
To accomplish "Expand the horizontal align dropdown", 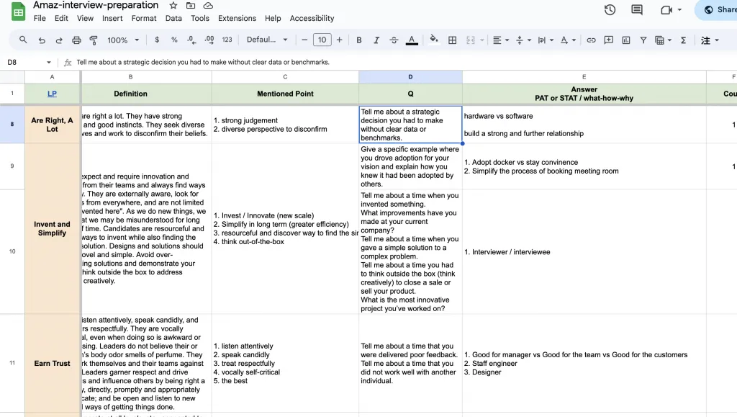I will 501,40.
